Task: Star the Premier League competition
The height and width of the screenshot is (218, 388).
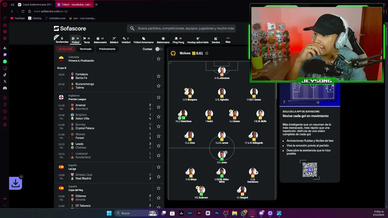Action: point(159,97)
